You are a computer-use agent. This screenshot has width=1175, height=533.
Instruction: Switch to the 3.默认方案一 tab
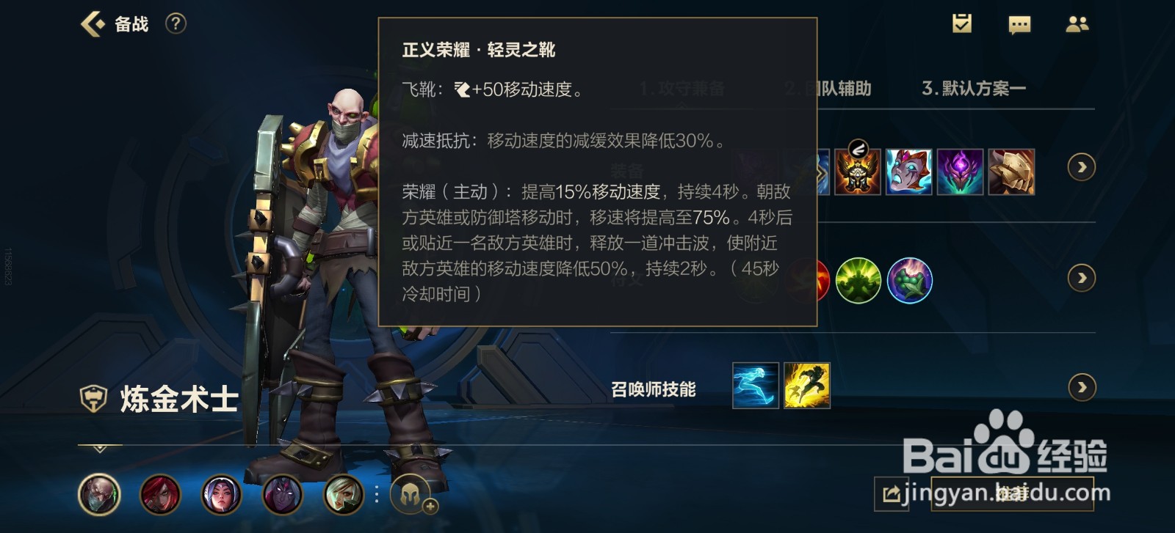point(974,89)
